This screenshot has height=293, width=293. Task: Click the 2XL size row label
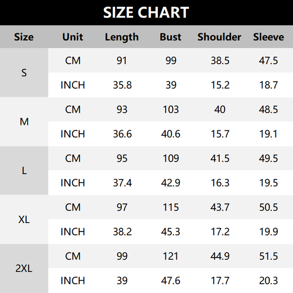[x=24, y=268]
